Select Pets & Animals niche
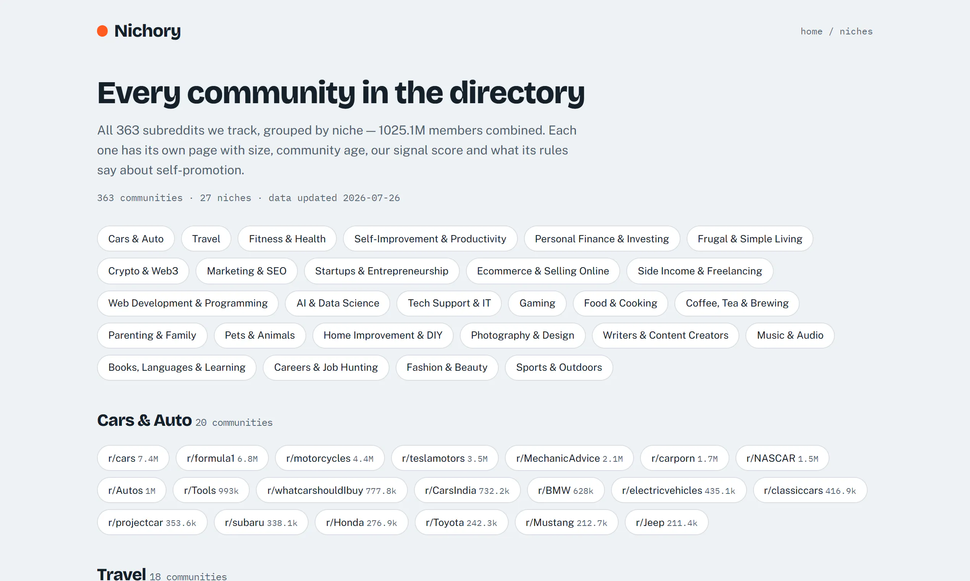The width and height of the screenshot is (970, 581). 260,335
